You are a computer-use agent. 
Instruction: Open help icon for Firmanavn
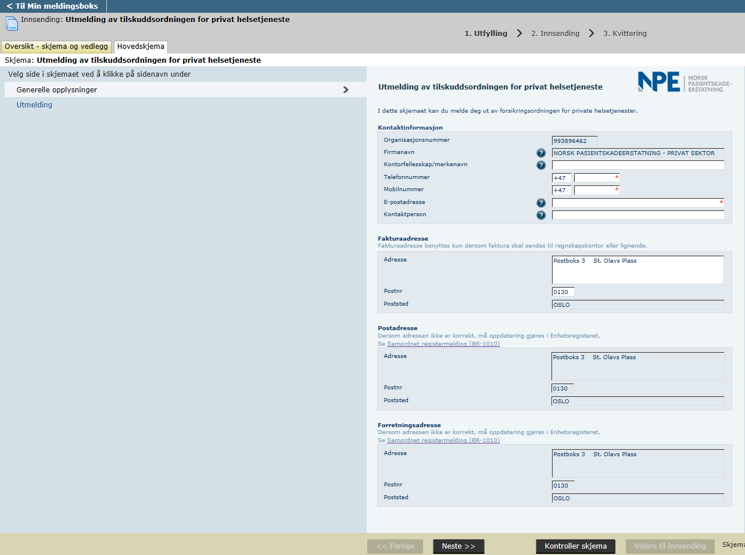click(541, 153)
